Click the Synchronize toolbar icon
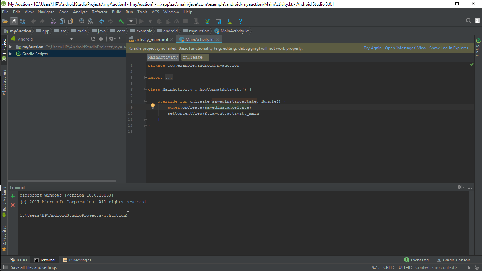 23,21
